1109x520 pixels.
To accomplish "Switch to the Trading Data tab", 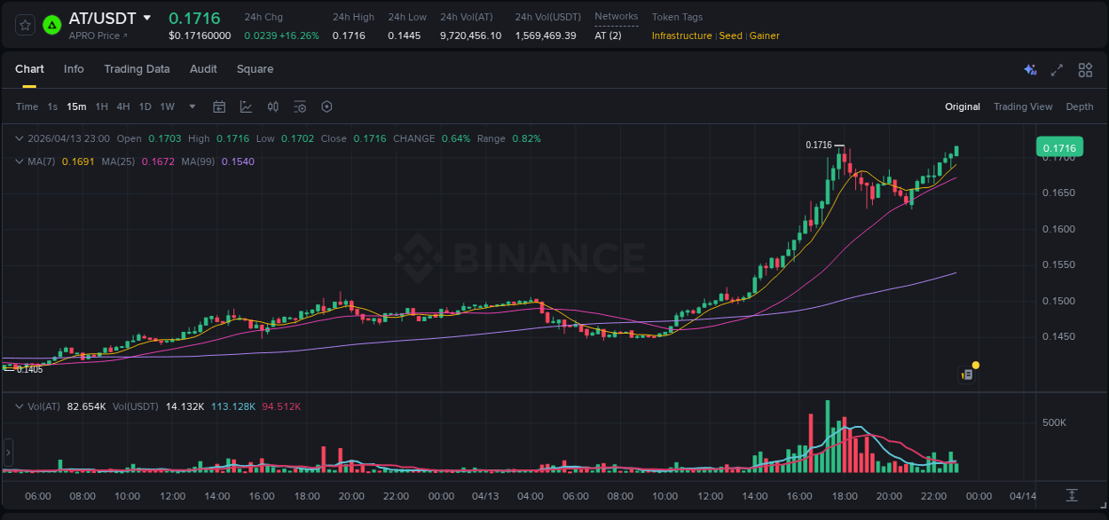I will pyautogui.click(x=137, y=69).
